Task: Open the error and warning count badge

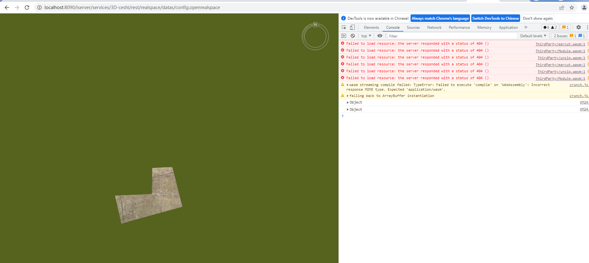Action: (x=550, y=28)
